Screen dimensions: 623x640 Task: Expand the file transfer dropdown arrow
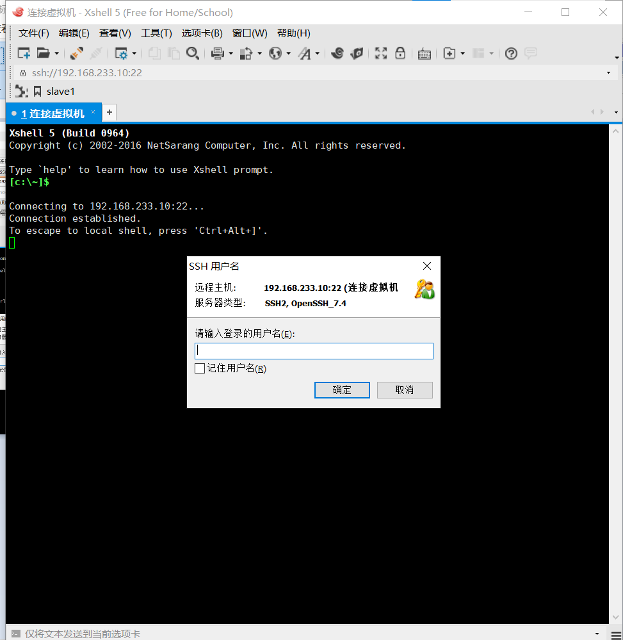point(259,53)
